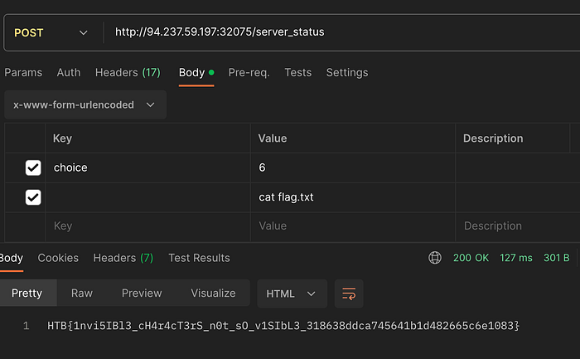This screenshot has height=359, width=580.
Task: Open the request Settings tab
Action: click(x=347, y=72)
